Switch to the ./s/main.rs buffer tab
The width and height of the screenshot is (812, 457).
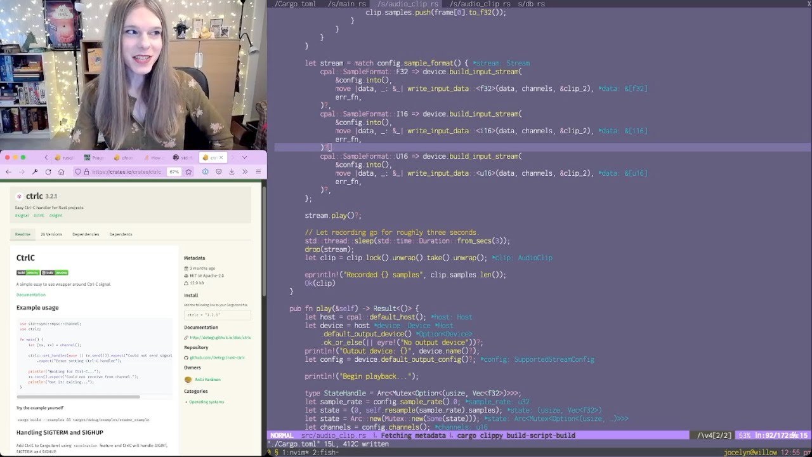pos(347,4)
